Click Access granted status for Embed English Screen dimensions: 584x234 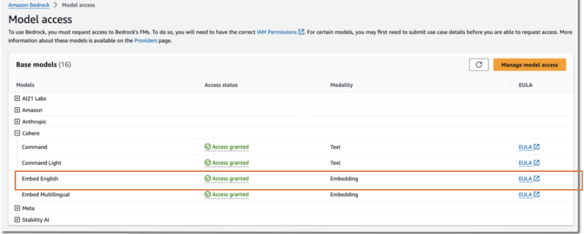(x=227, y=179)
